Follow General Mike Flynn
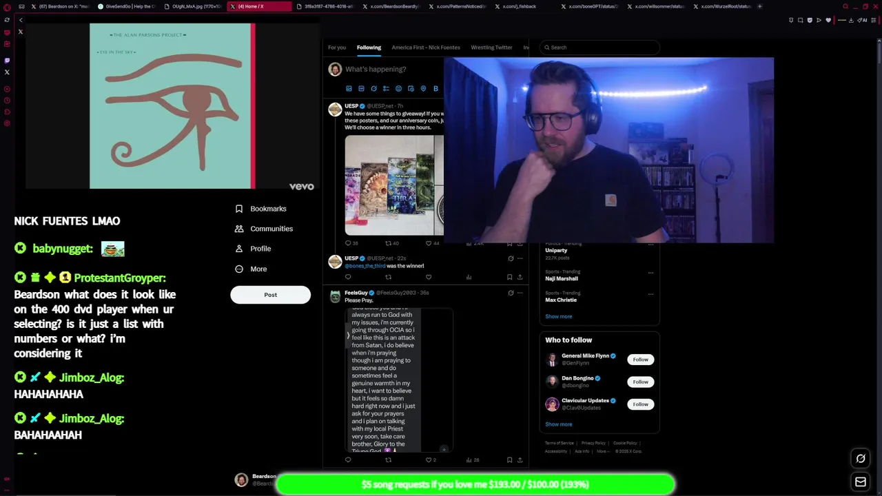This screenshot has height=496, width=882. [640, 360]
